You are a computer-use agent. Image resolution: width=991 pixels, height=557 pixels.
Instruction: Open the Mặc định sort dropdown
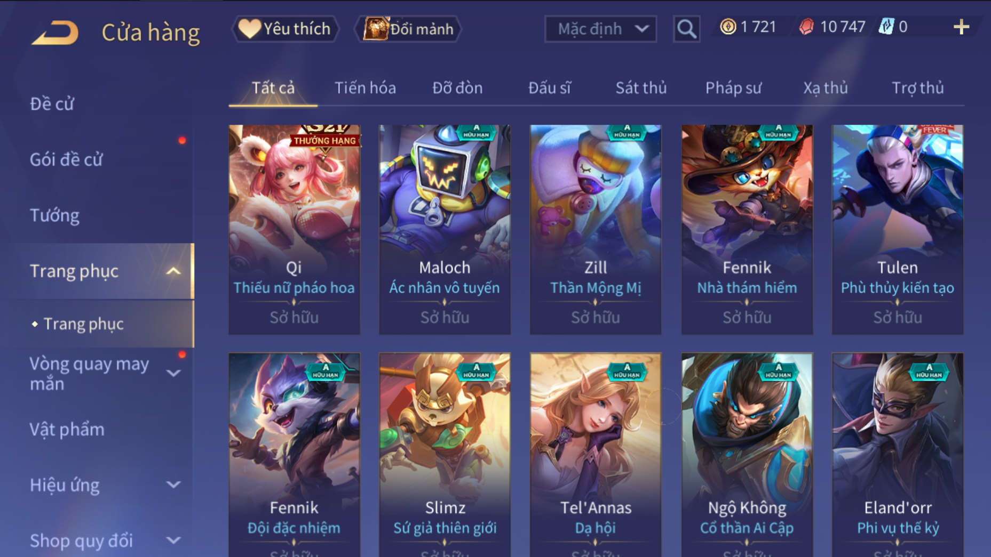600,29
